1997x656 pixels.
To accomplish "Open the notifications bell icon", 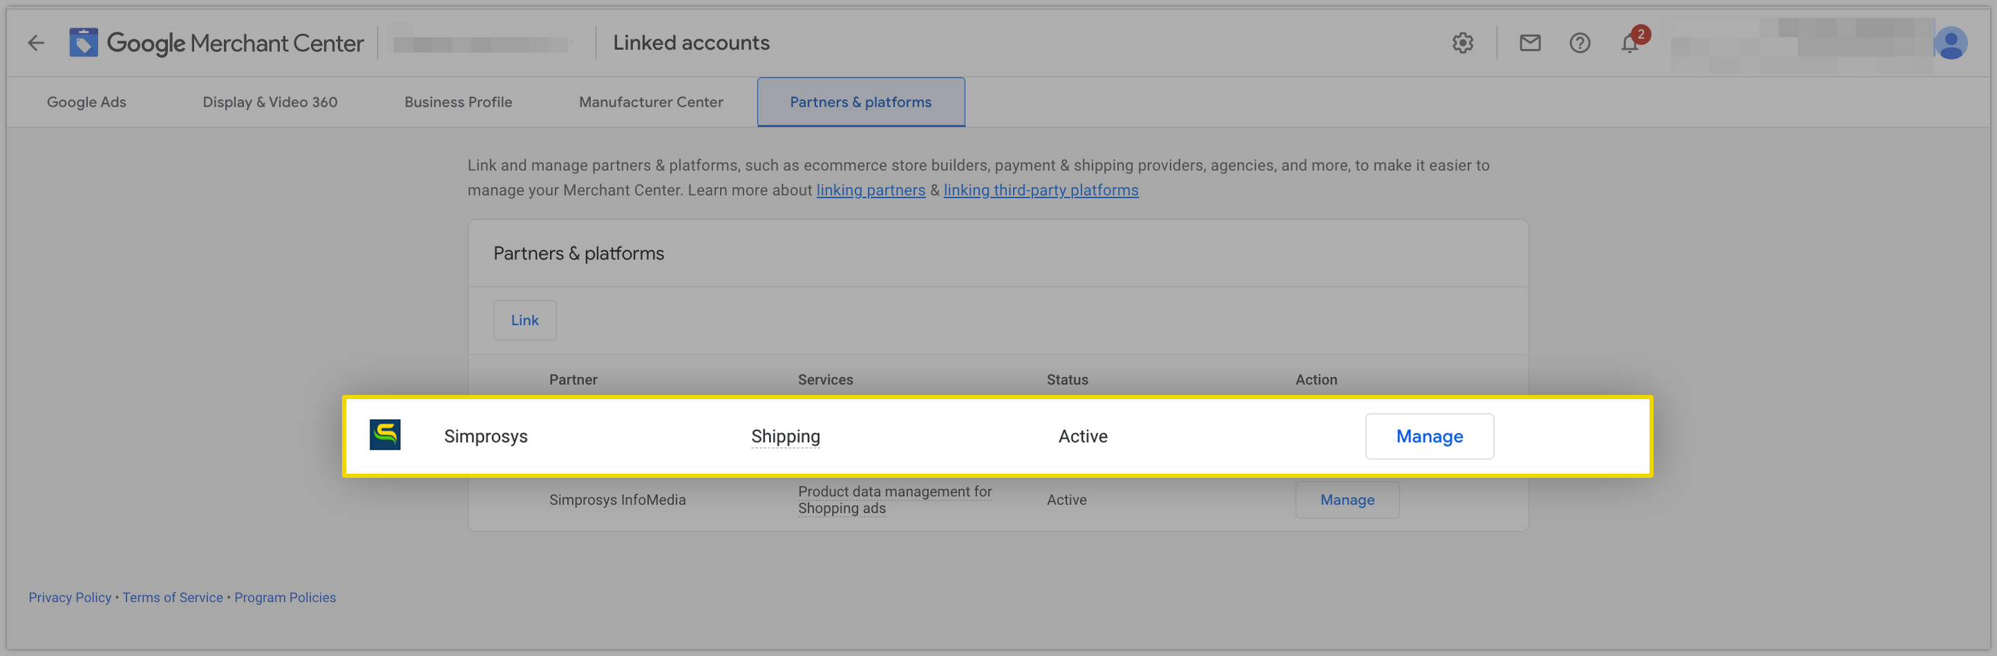I will coord(1629,44).
